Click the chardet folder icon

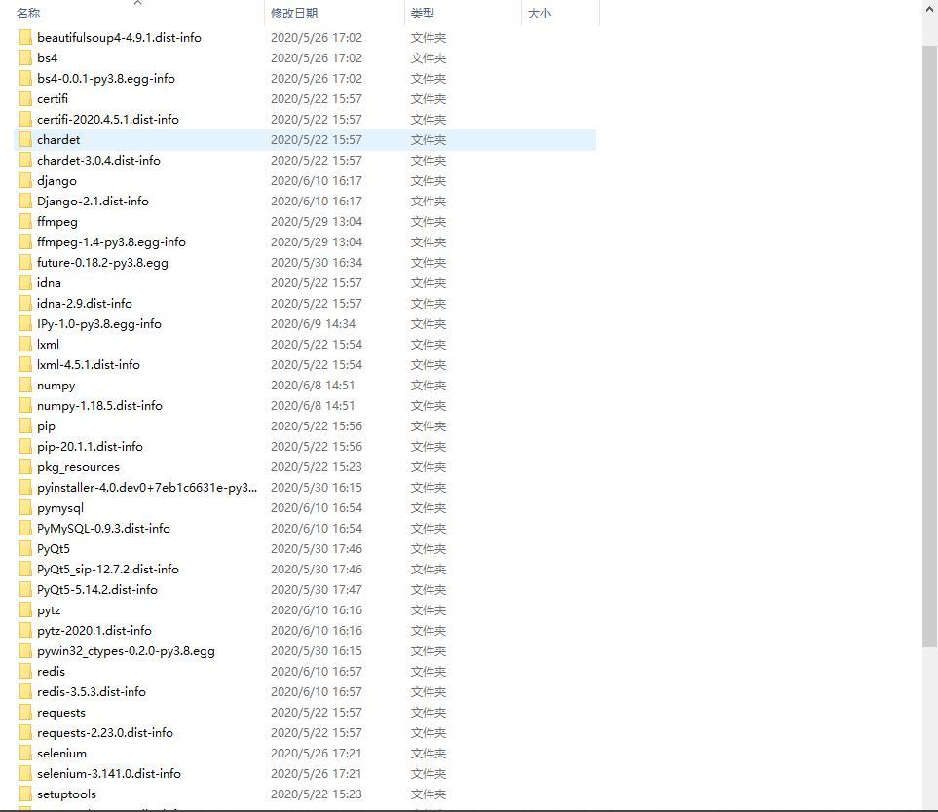(x=25, y=140)
